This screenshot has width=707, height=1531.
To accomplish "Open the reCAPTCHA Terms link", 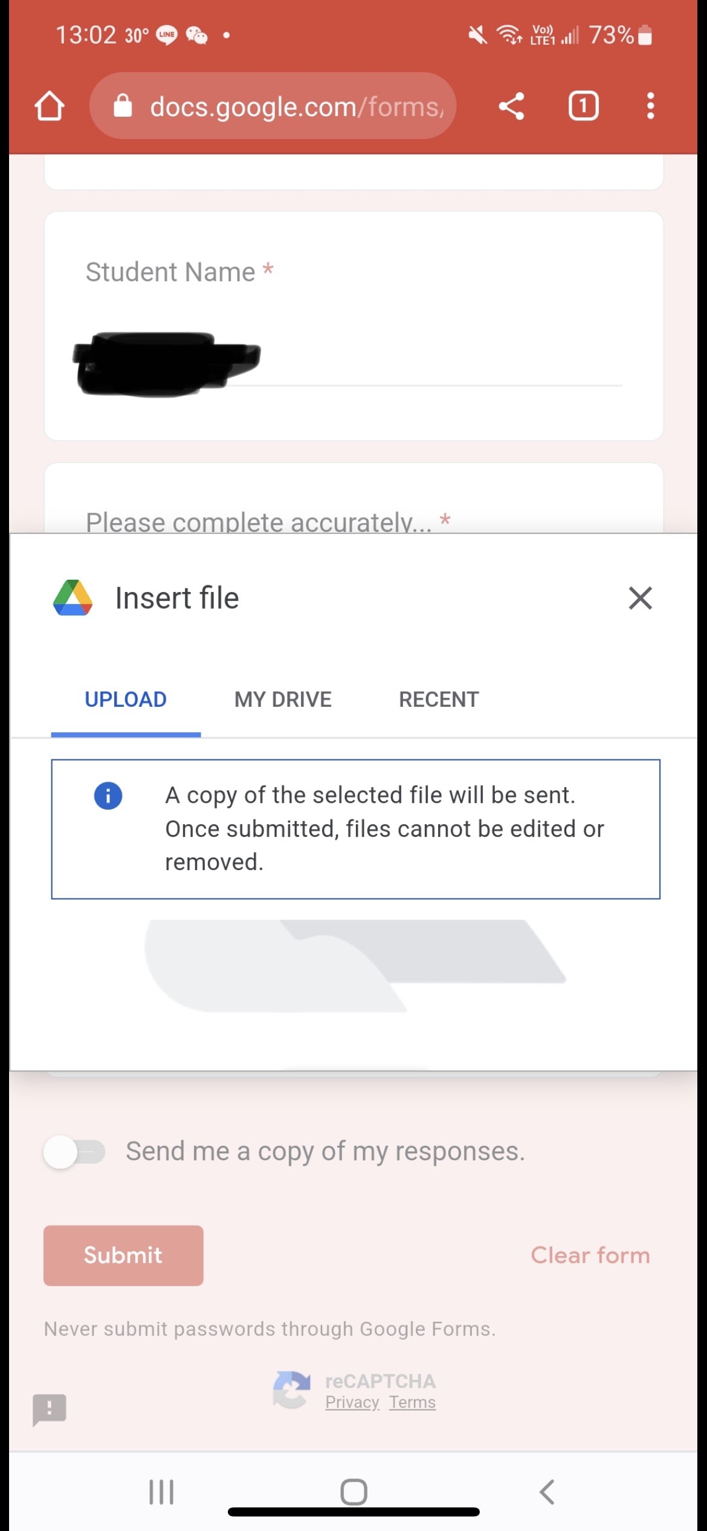I will [x=412, y=1402].
